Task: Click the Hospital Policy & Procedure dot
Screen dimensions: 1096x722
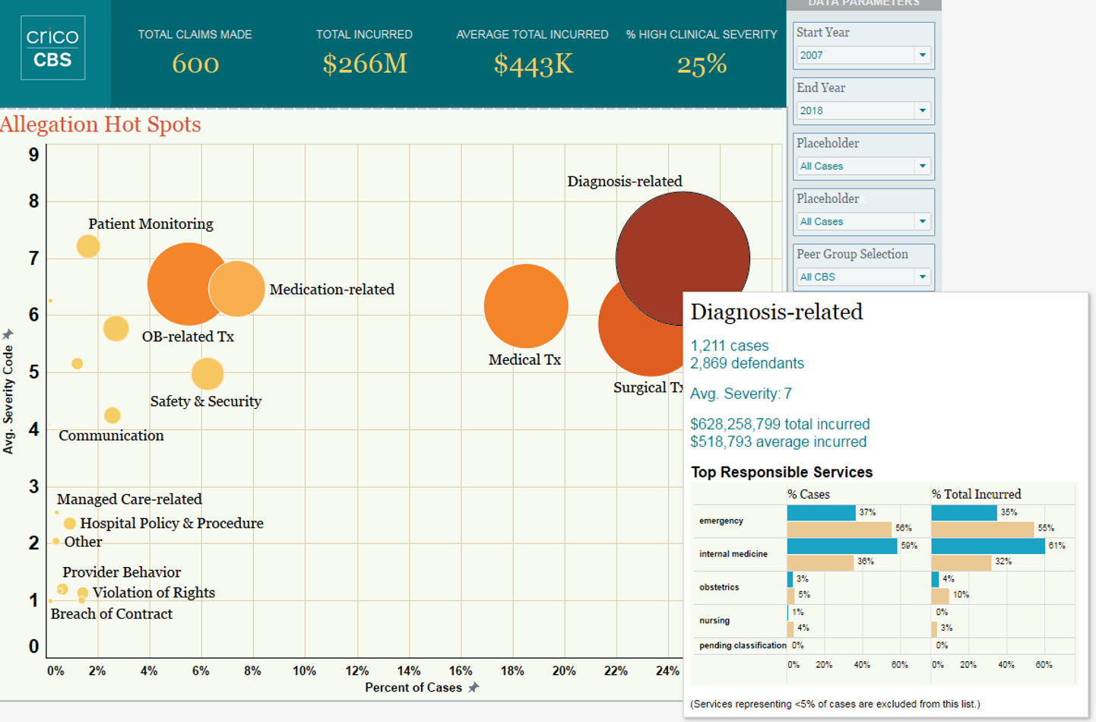Action: [70, 524]
